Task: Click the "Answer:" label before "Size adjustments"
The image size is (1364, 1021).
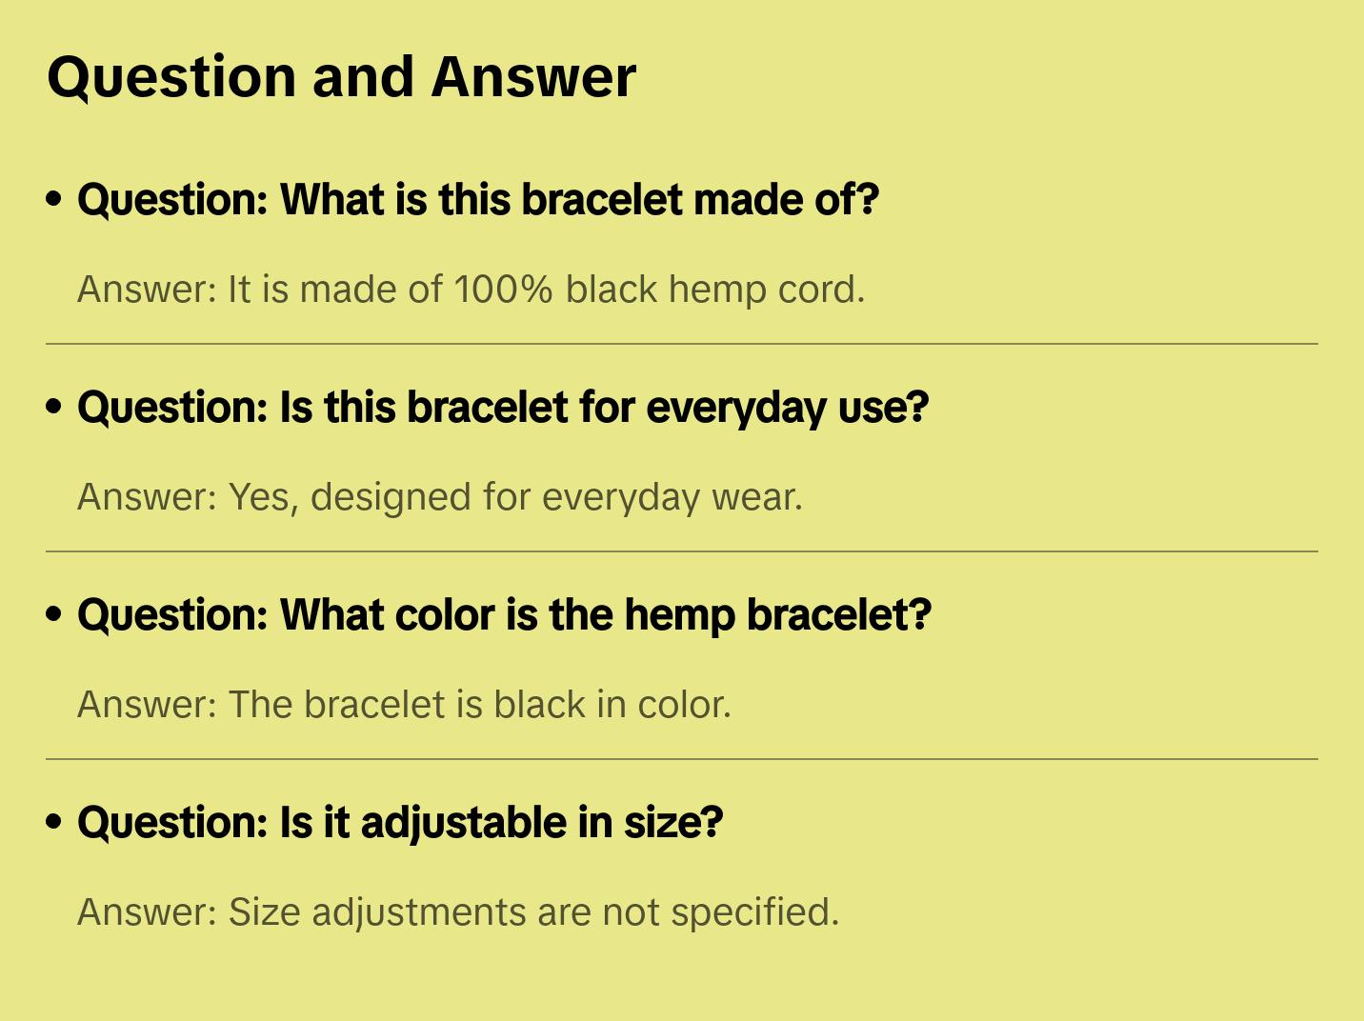Action: (148, 912)
